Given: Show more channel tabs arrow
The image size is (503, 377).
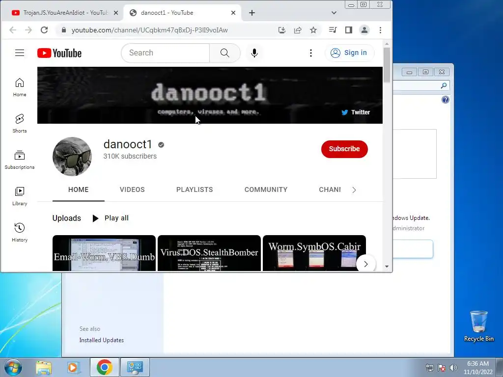Looking at the screenshot, I should coord(354,190).
